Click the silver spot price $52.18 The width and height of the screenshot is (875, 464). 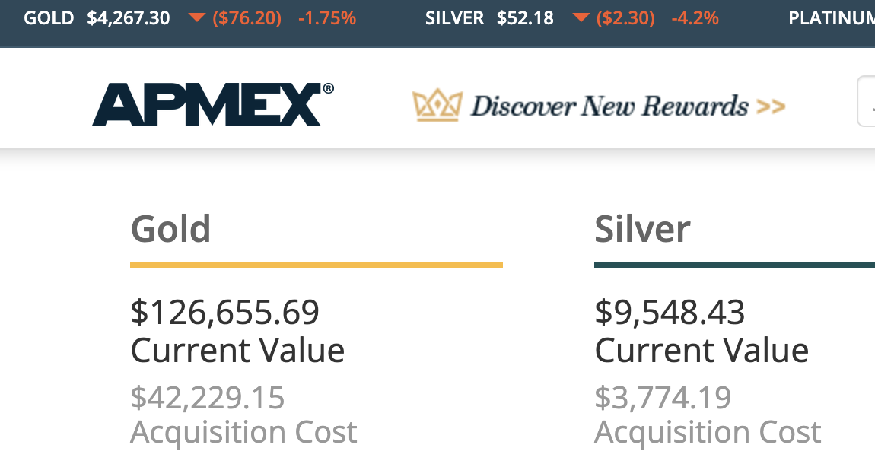(525, 18)
